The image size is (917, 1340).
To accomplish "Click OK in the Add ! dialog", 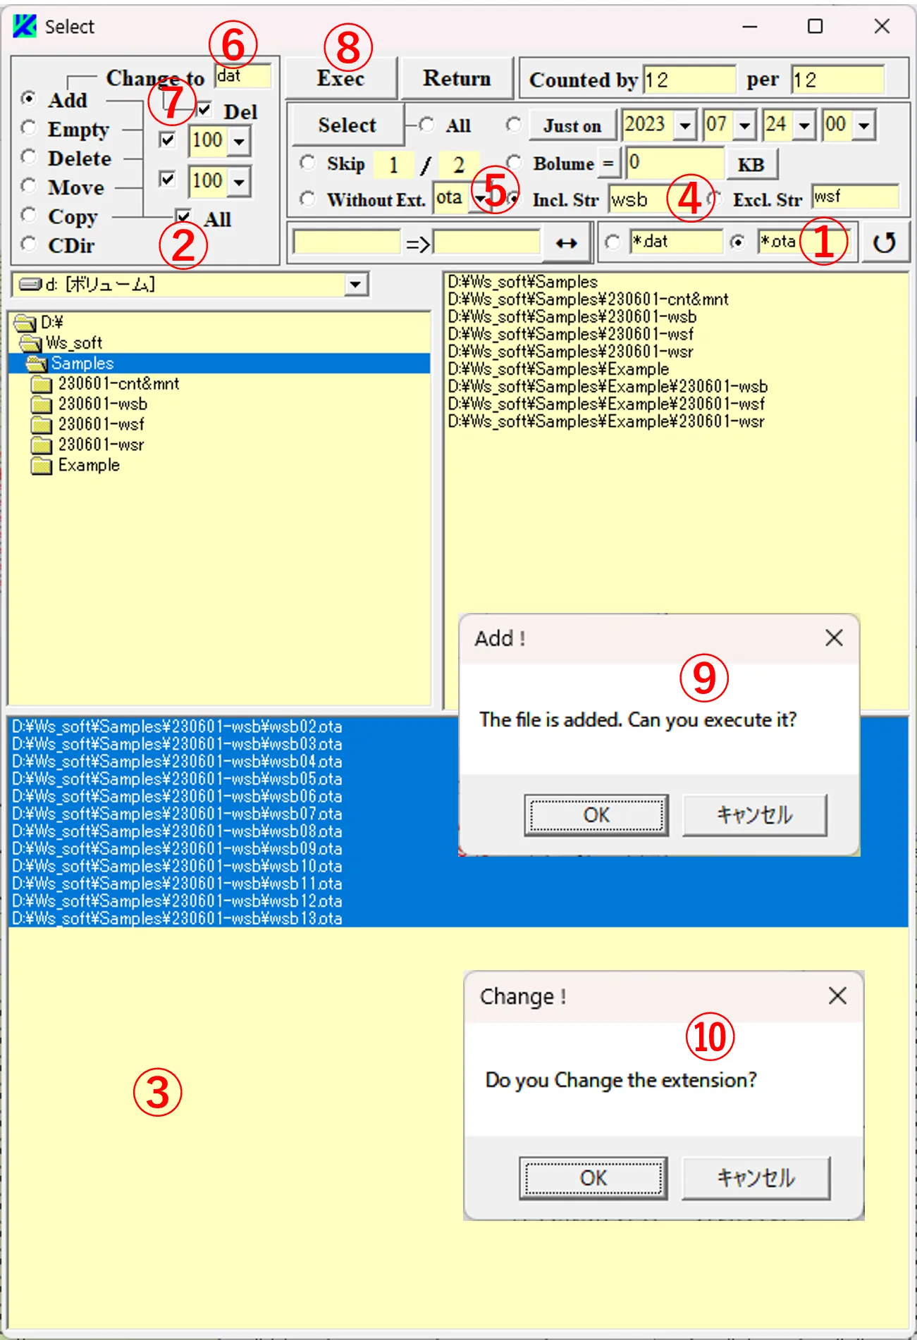I will pos(596,815).
